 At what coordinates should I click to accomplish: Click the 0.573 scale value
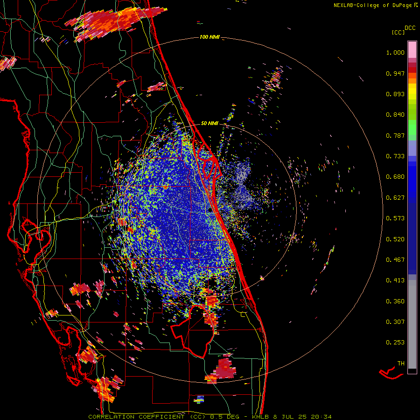[x=395, y=218]
